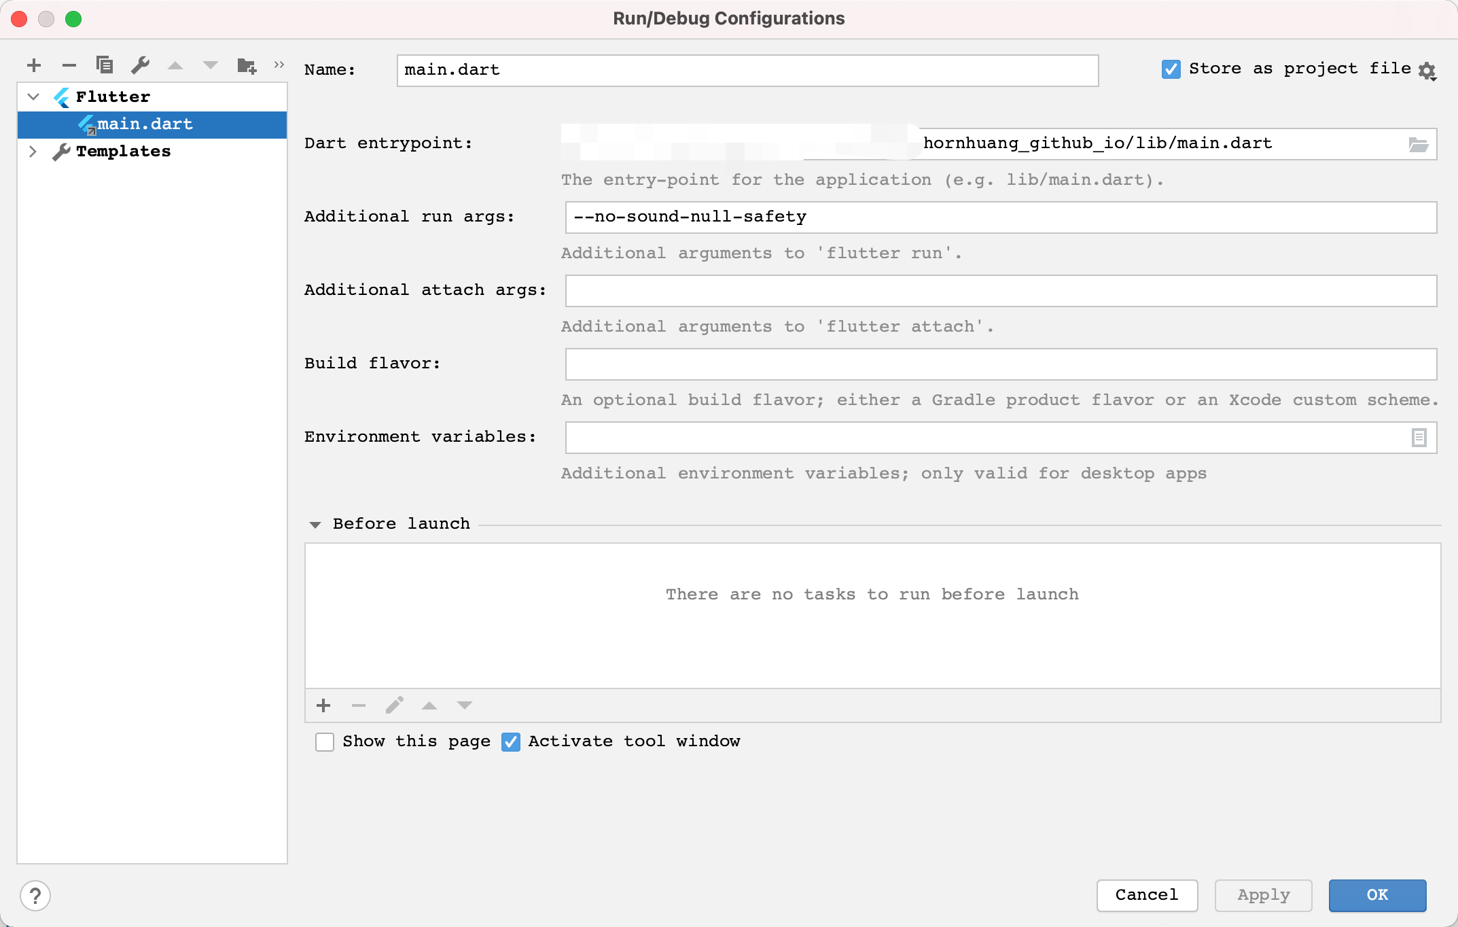Collapse the Flutter tree node
The width and height of the screenshot is (1458, 927).
point(33,97)
